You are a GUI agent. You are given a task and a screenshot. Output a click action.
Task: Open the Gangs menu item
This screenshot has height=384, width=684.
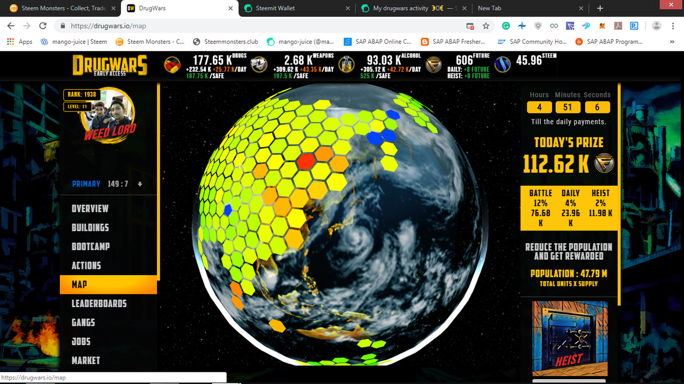point(83,323)
